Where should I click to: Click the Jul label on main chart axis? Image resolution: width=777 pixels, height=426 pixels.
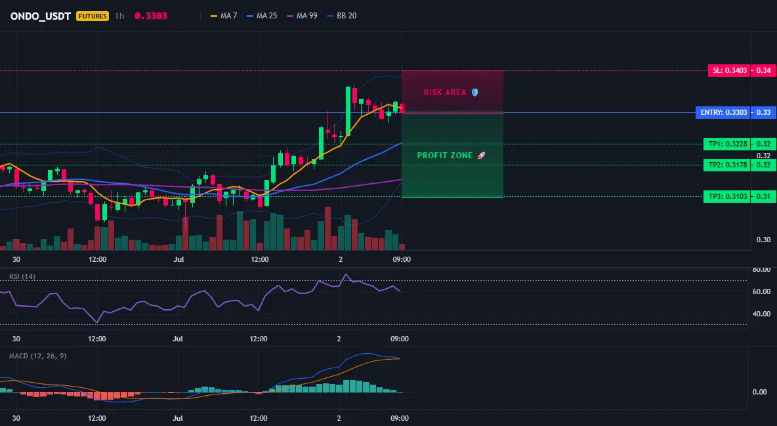pos(179,259)
